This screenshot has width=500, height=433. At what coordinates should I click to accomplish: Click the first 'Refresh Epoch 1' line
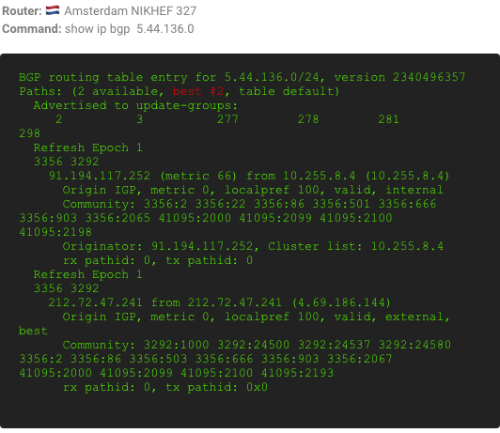pos(87,147)
